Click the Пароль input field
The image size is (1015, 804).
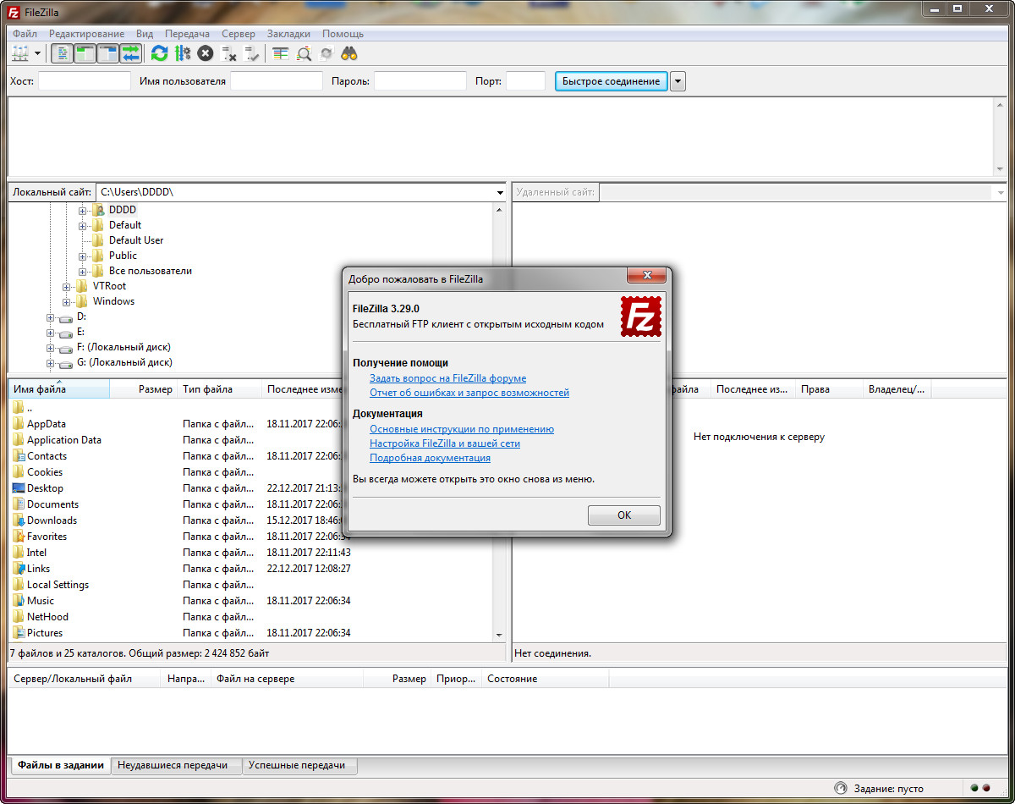point(420,81)
